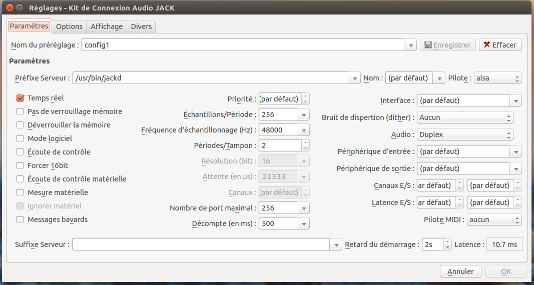The image size is (534, 285).
Task: Open the Pilote alsa selector
Action: point(498,78)
